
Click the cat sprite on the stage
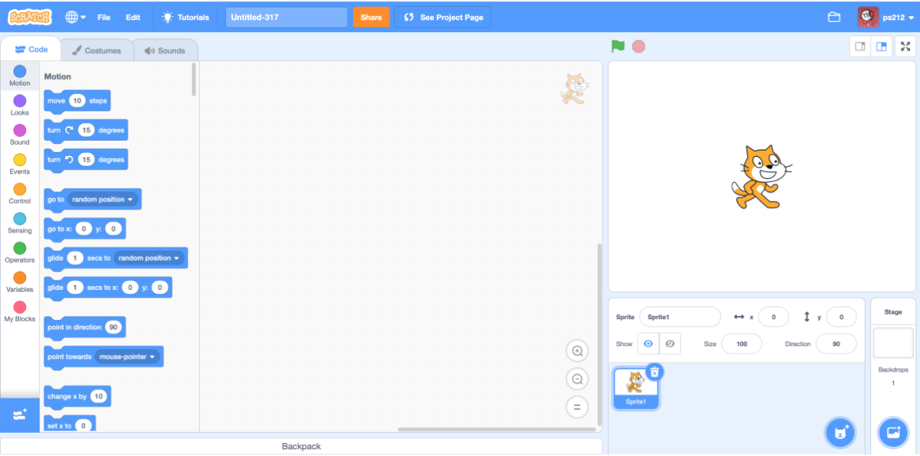point(760,177)
